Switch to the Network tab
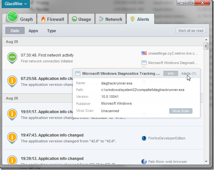 [x=111, y=19]
